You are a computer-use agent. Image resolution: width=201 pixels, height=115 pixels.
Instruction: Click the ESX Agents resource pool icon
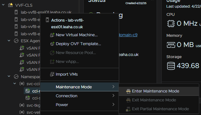click(x=16, y=41)
